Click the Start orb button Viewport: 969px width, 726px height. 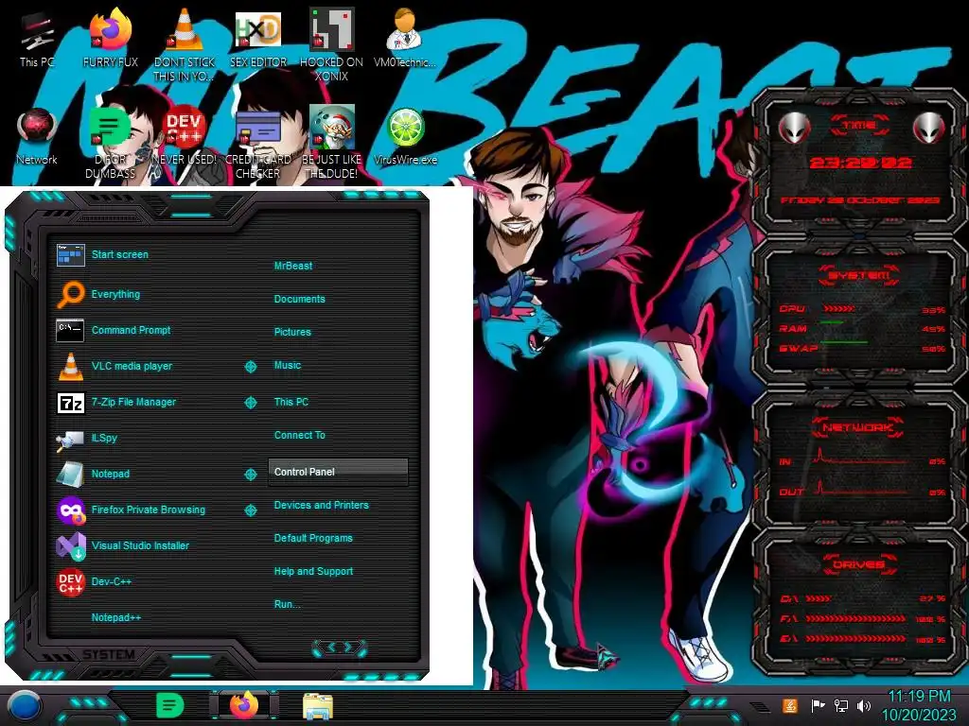25,706
